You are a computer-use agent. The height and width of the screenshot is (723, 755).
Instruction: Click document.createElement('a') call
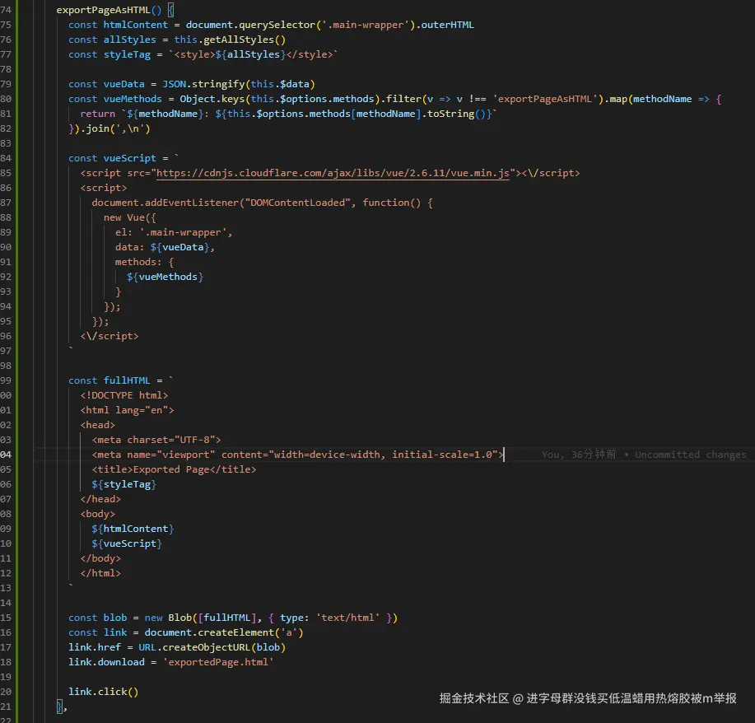[x=224, y=632]
